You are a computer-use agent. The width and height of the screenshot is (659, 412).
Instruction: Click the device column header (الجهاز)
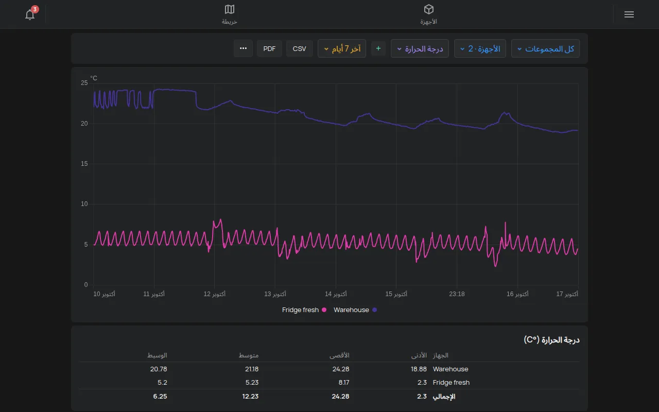tap(441, 355)
